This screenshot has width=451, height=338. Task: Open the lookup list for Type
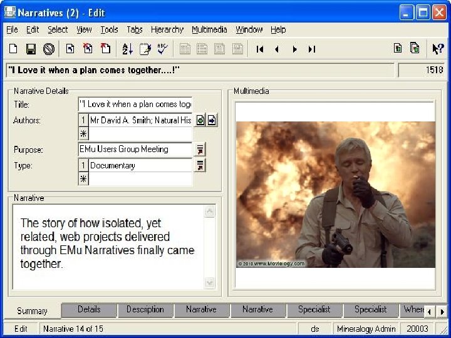pos(200,165)
